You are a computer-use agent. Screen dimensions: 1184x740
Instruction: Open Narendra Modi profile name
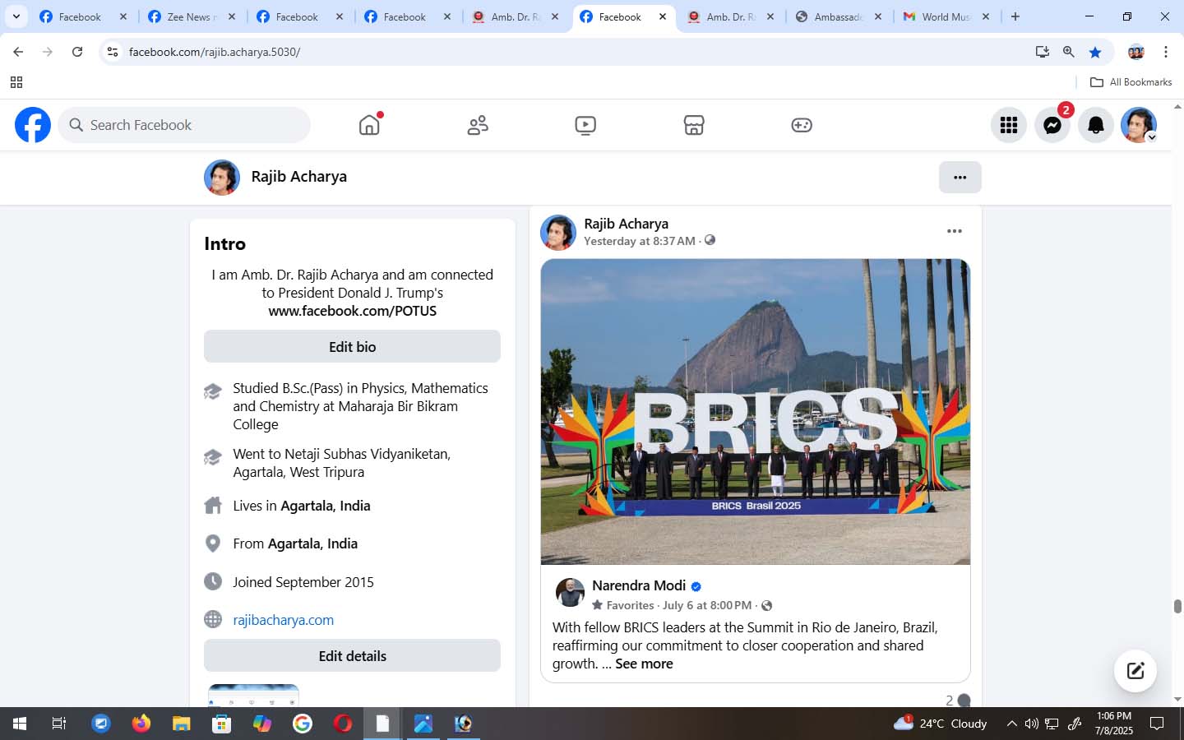pyautogui.click(x=639, y=585)
